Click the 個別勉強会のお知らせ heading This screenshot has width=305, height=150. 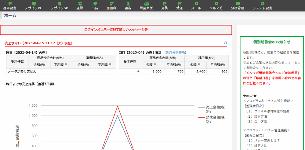tap(272, 42)
